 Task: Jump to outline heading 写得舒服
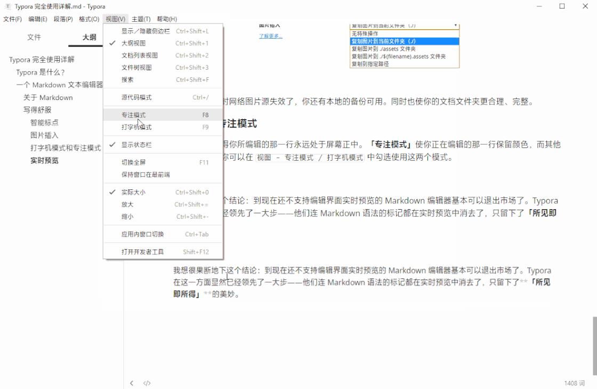click(x=37, y=110)
